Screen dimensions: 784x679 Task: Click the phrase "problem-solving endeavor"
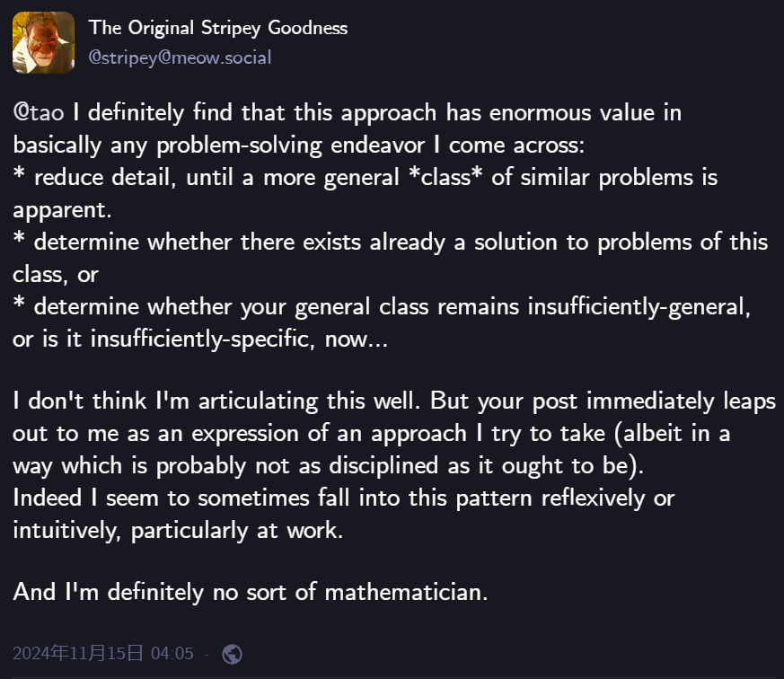[x=290, y=145]
